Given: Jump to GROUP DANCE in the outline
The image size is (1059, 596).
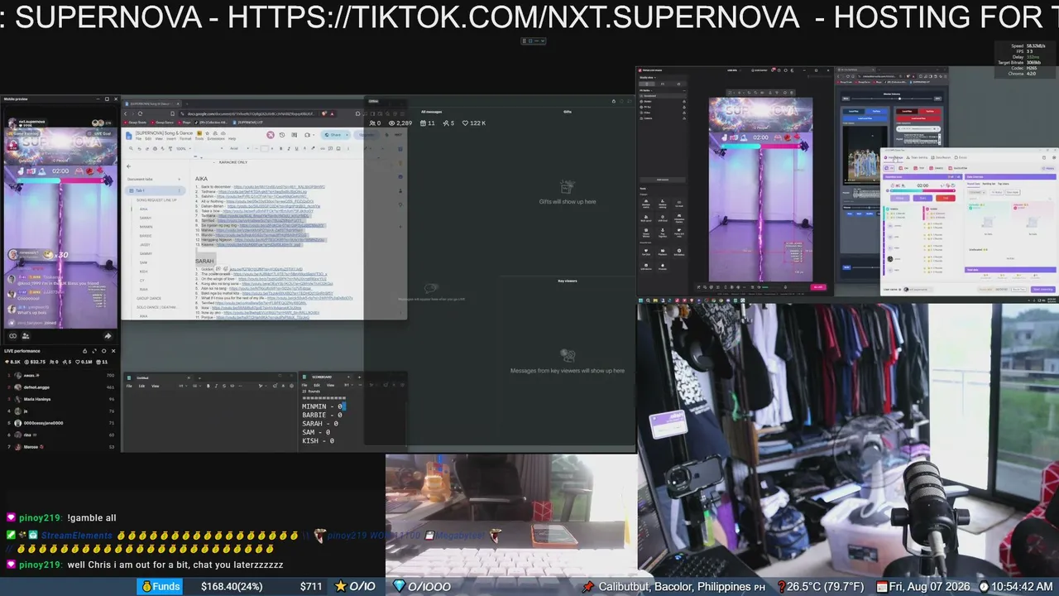Looking at the screenshot, I should (x=149, y=298).
